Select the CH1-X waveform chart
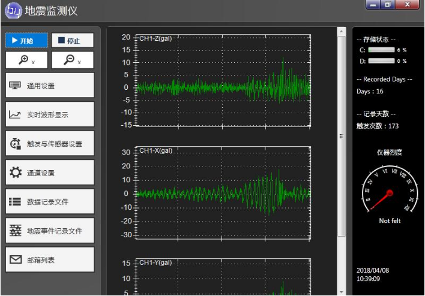Screen dimensions: 425x296 (x=223, y=192)
